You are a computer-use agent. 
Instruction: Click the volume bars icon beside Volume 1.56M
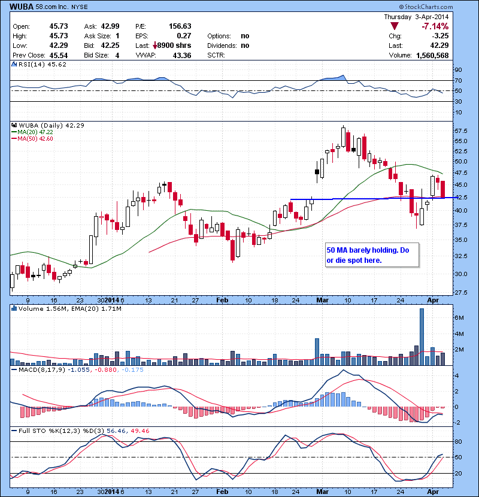tap(14, 308)
